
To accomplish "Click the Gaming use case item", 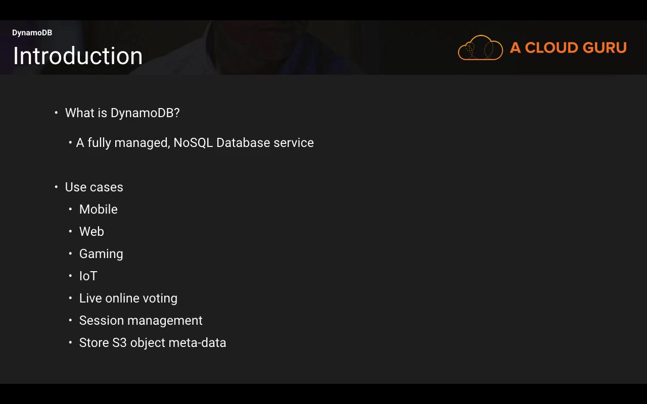I will [101, 254].
